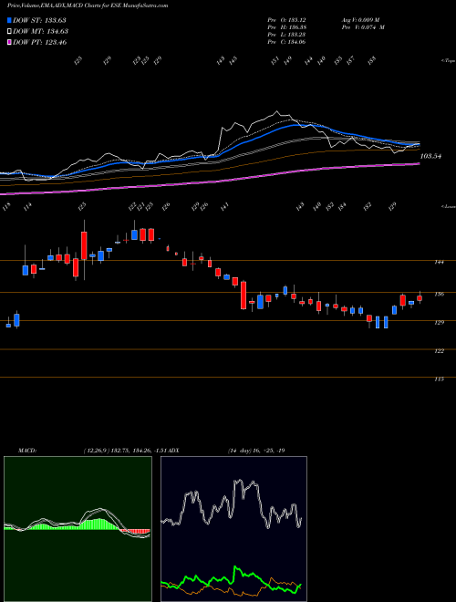Click the 136 price axis label

point(440,294)
